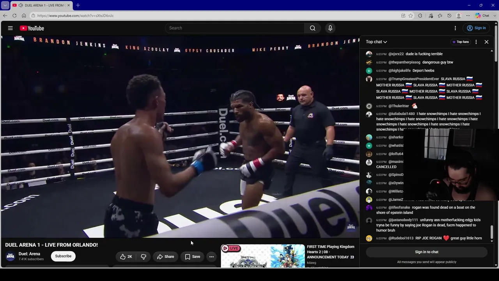Restore down the browser window
This screenshot has width=499, height=281.
coord(481,5)
